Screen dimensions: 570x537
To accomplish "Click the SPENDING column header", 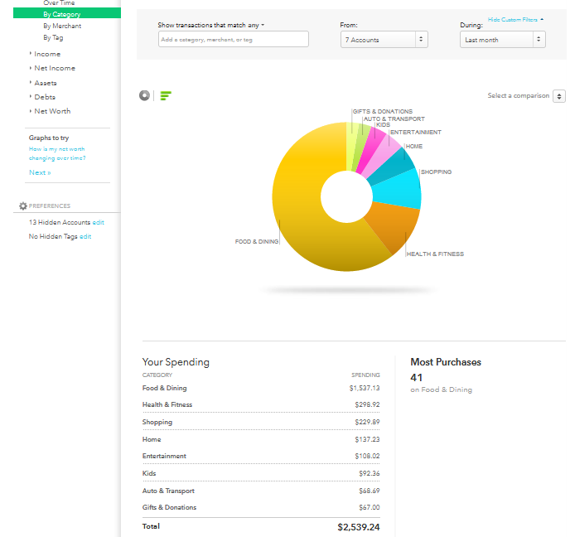I will pos(365,375).
